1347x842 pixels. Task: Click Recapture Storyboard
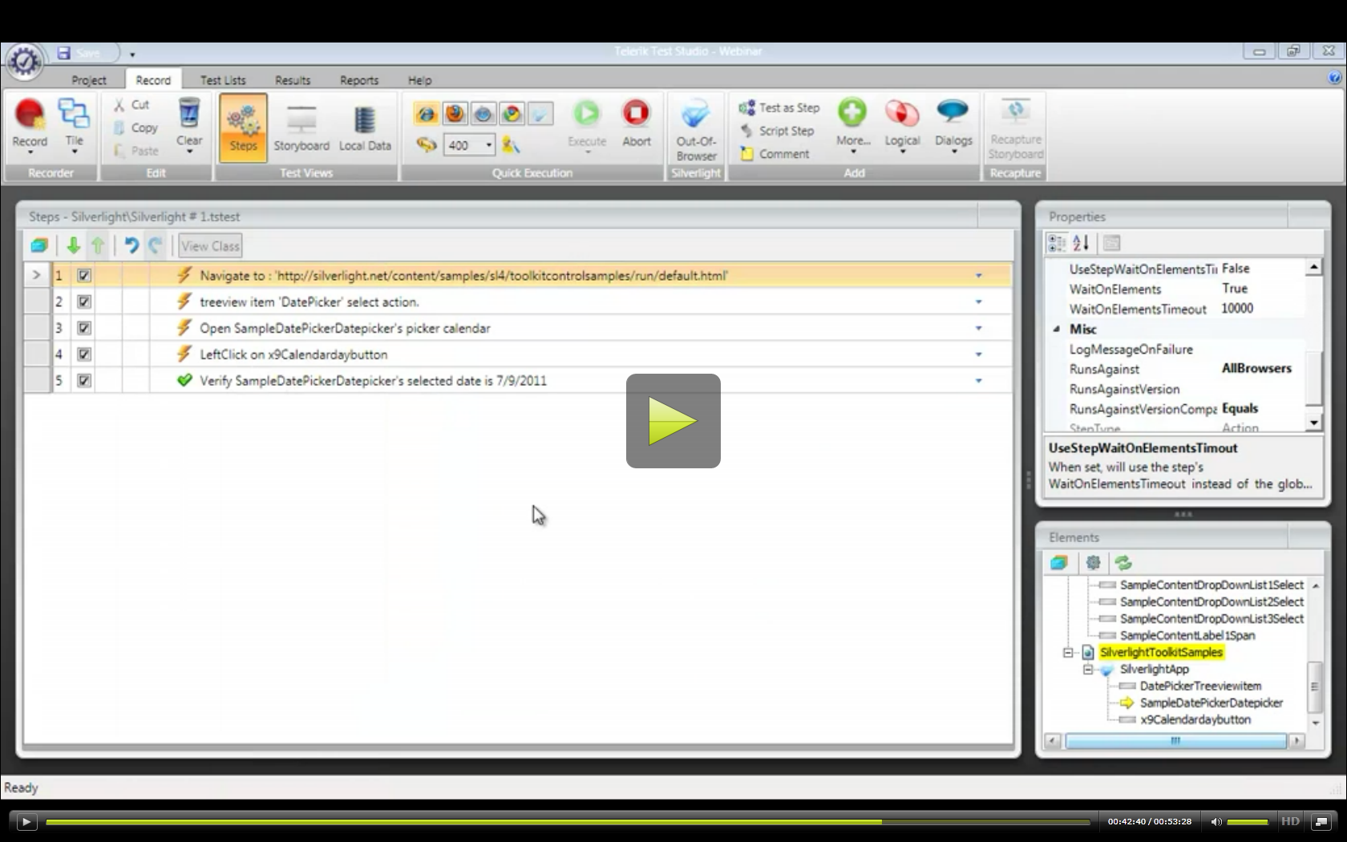tap(1015, 129)
